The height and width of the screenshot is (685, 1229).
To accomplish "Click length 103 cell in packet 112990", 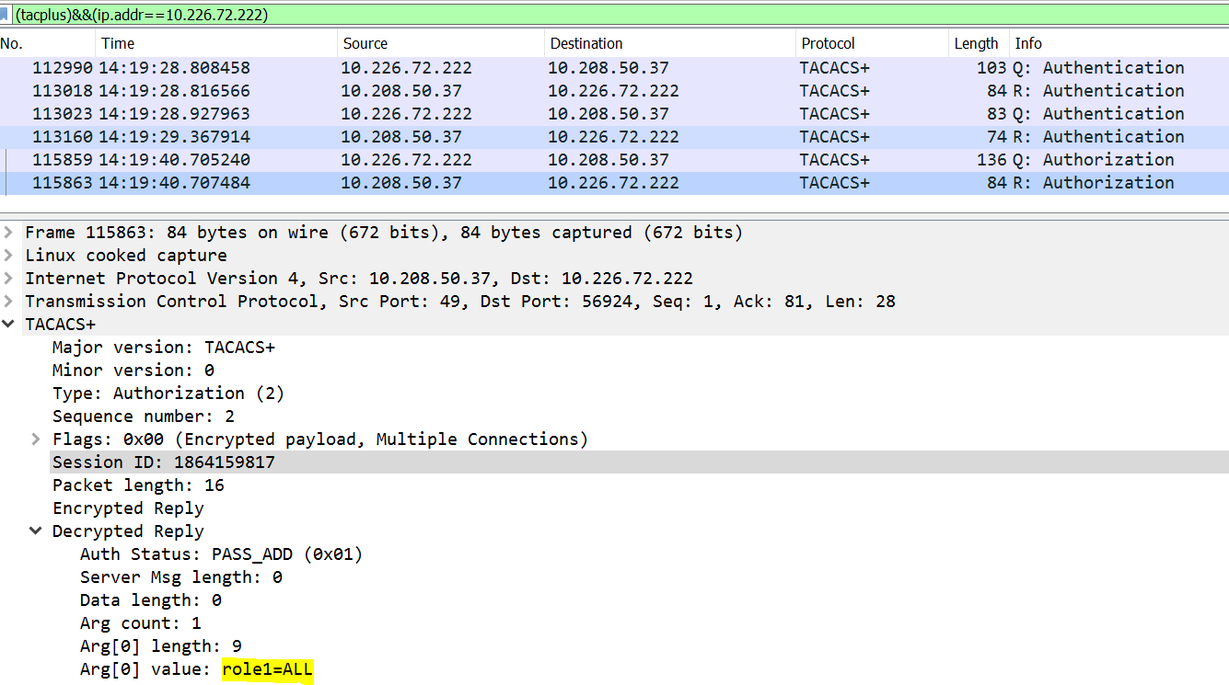I will [991, 68].
